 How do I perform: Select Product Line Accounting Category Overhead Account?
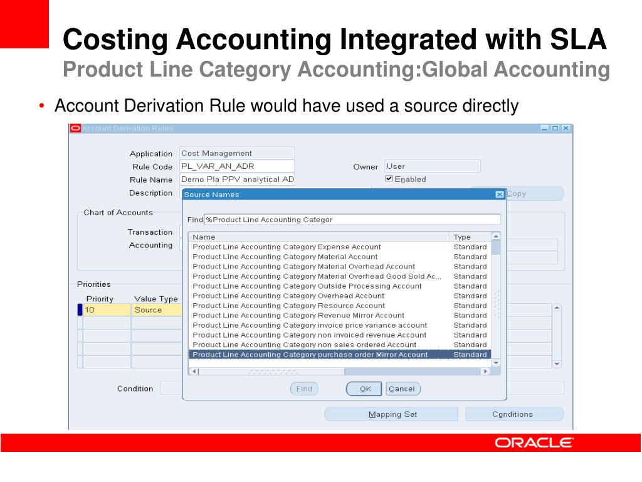(x=339, y=296)
